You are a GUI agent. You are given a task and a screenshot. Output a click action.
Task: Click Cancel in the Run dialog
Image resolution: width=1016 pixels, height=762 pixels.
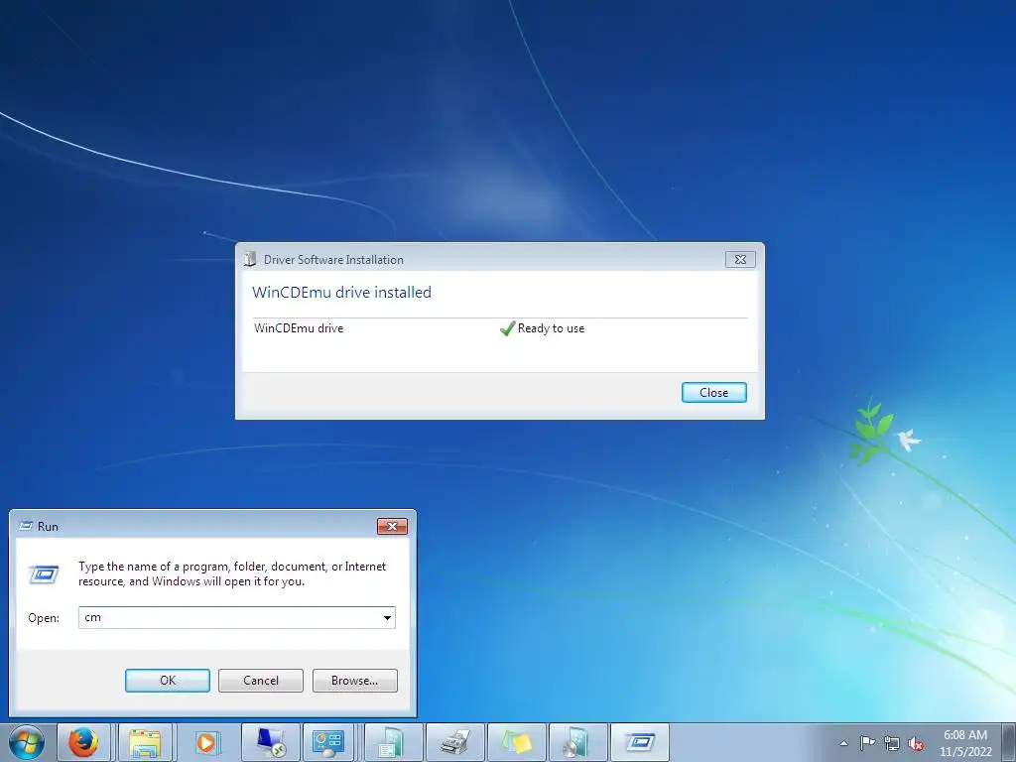pos(261,681)
